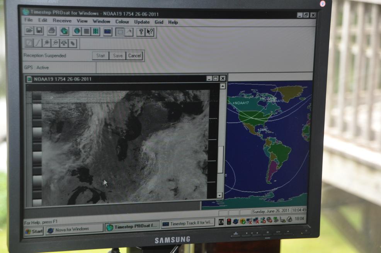
Task: Click the zoom out magnifier icon
Action: pos(55,44)
